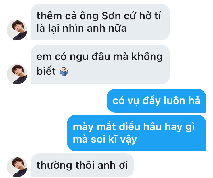Select the gray bubble "thêm cả ông Sơn cứ hở tí"

(x=100, y=22)
